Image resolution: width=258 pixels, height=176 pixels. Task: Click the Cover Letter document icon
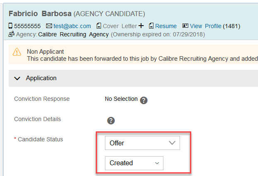pos(99,26)
